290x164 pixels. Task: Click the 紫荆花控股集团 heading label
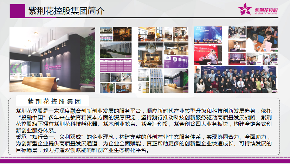point(54,101)
